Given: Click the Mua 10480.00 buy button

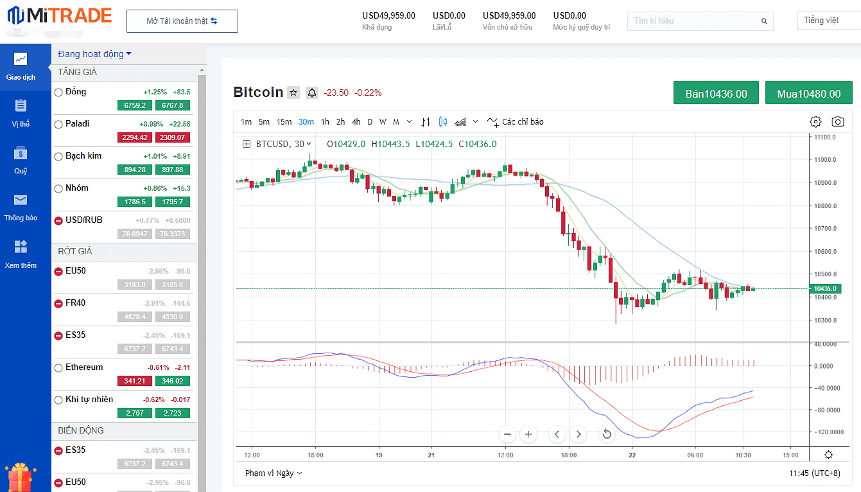Looking at the screenshot, I should tap(808, 93).
